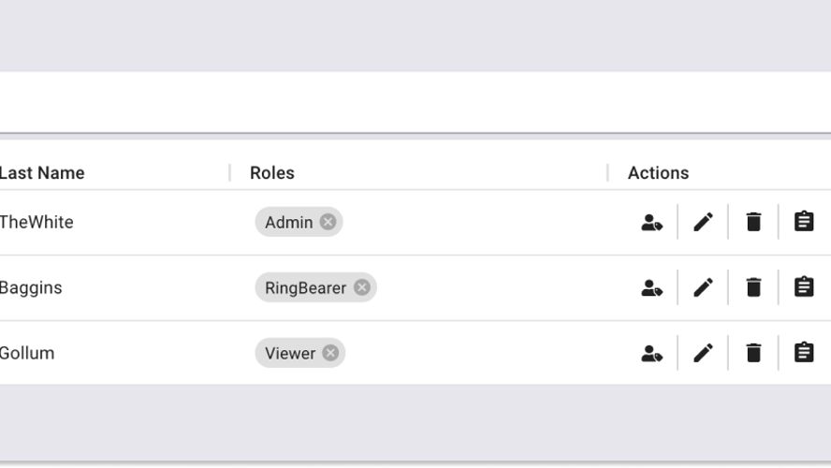Delete the Gollum user via trash icon
Viewport: 831px width, 468px height.
click(x=753, y=353)
